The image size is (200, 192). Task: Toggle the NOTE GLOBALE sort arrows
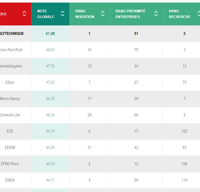pos(63,13)
